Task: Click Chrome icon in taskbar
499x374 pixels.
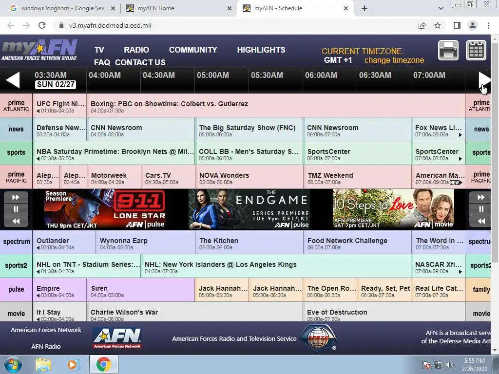Action: 104,364
